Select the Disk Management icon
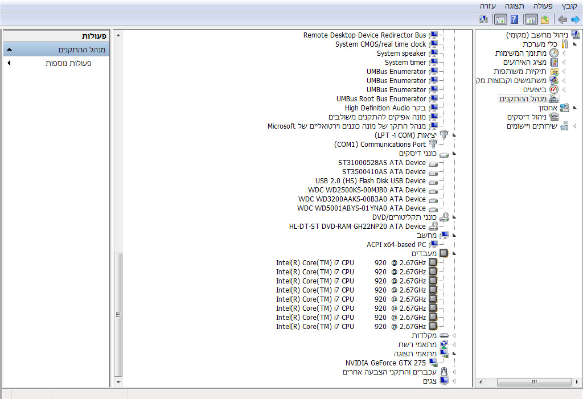Image resolution: width=583 pixels, height=399 pixels. pos(554,117)
